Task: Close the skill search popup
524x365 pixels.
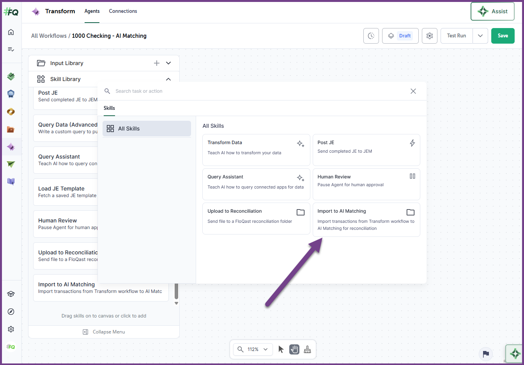Action: (413, 91)
